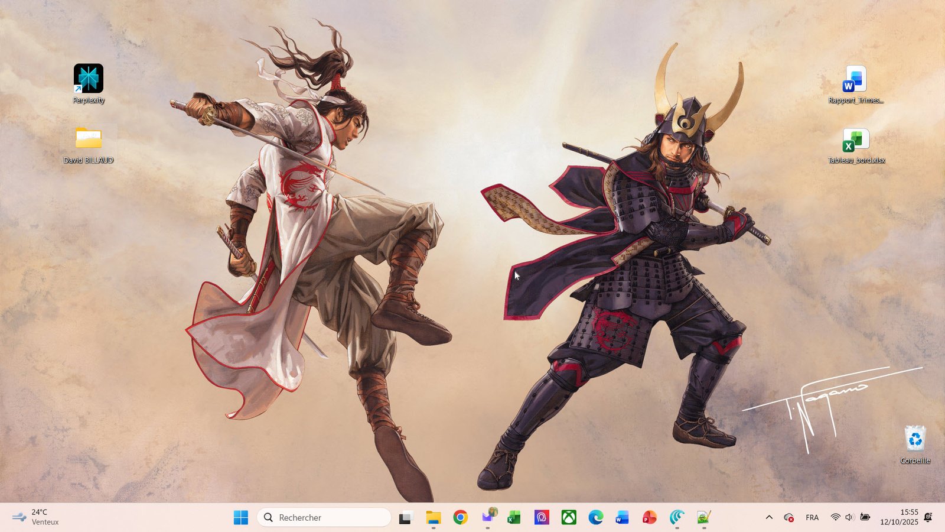Open Excel from the taskbar

point(514,518)
